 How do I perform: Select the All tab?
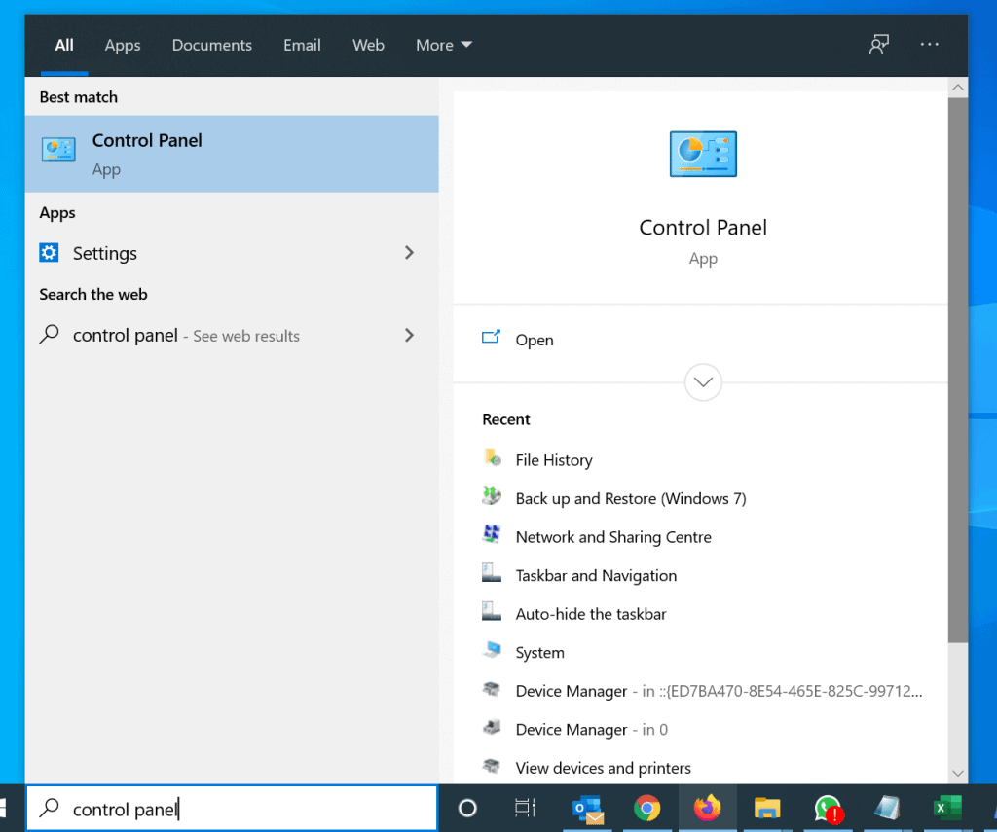tap(64, 45)
